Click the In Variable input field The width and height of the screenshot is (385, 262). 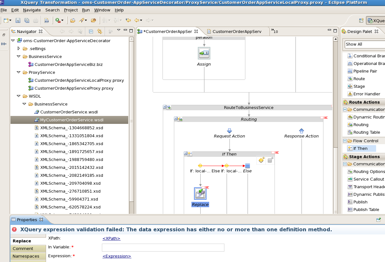click(x=163, y=247)
